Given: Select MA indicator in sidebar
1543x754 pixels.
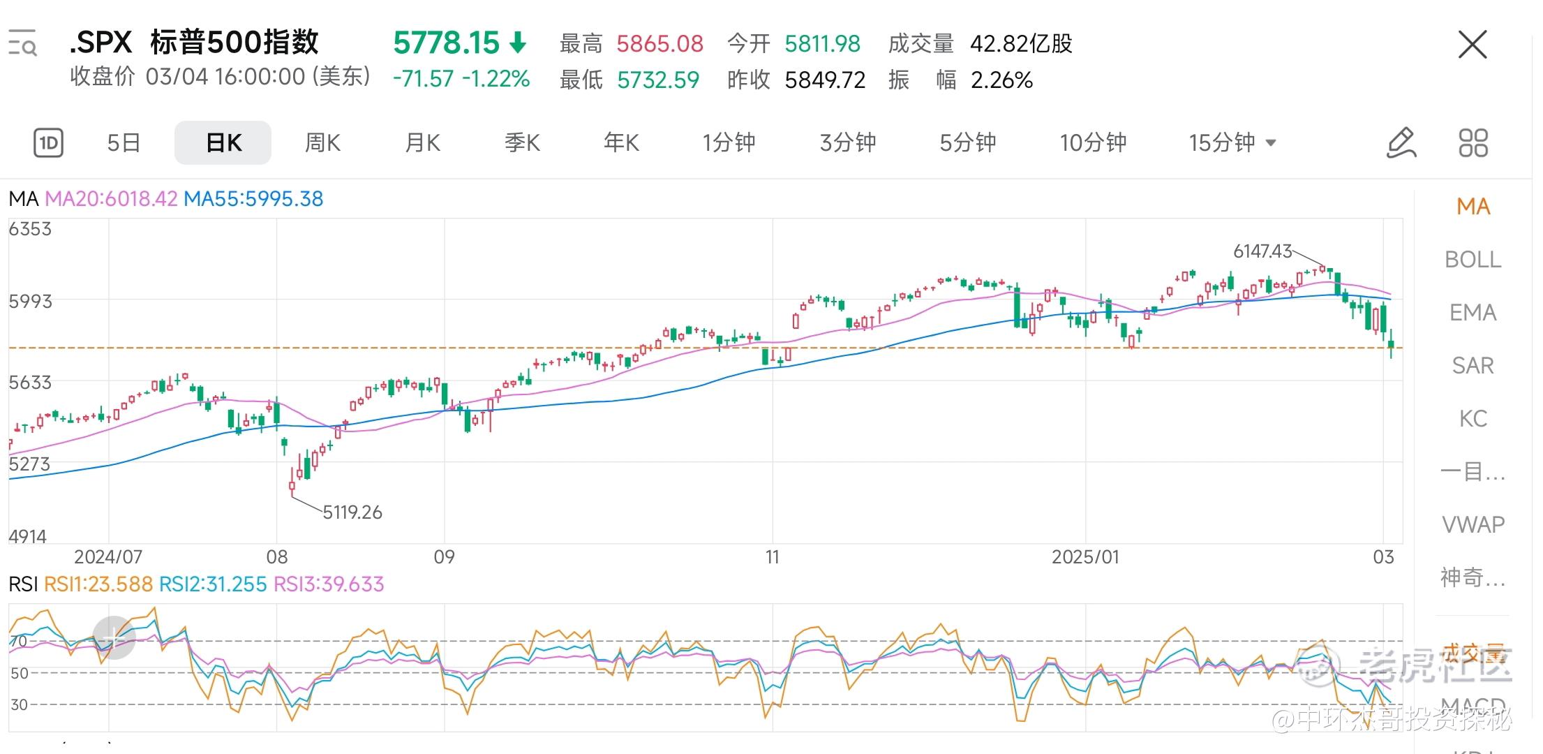Looking at the screenshot, I should 1473,207.
